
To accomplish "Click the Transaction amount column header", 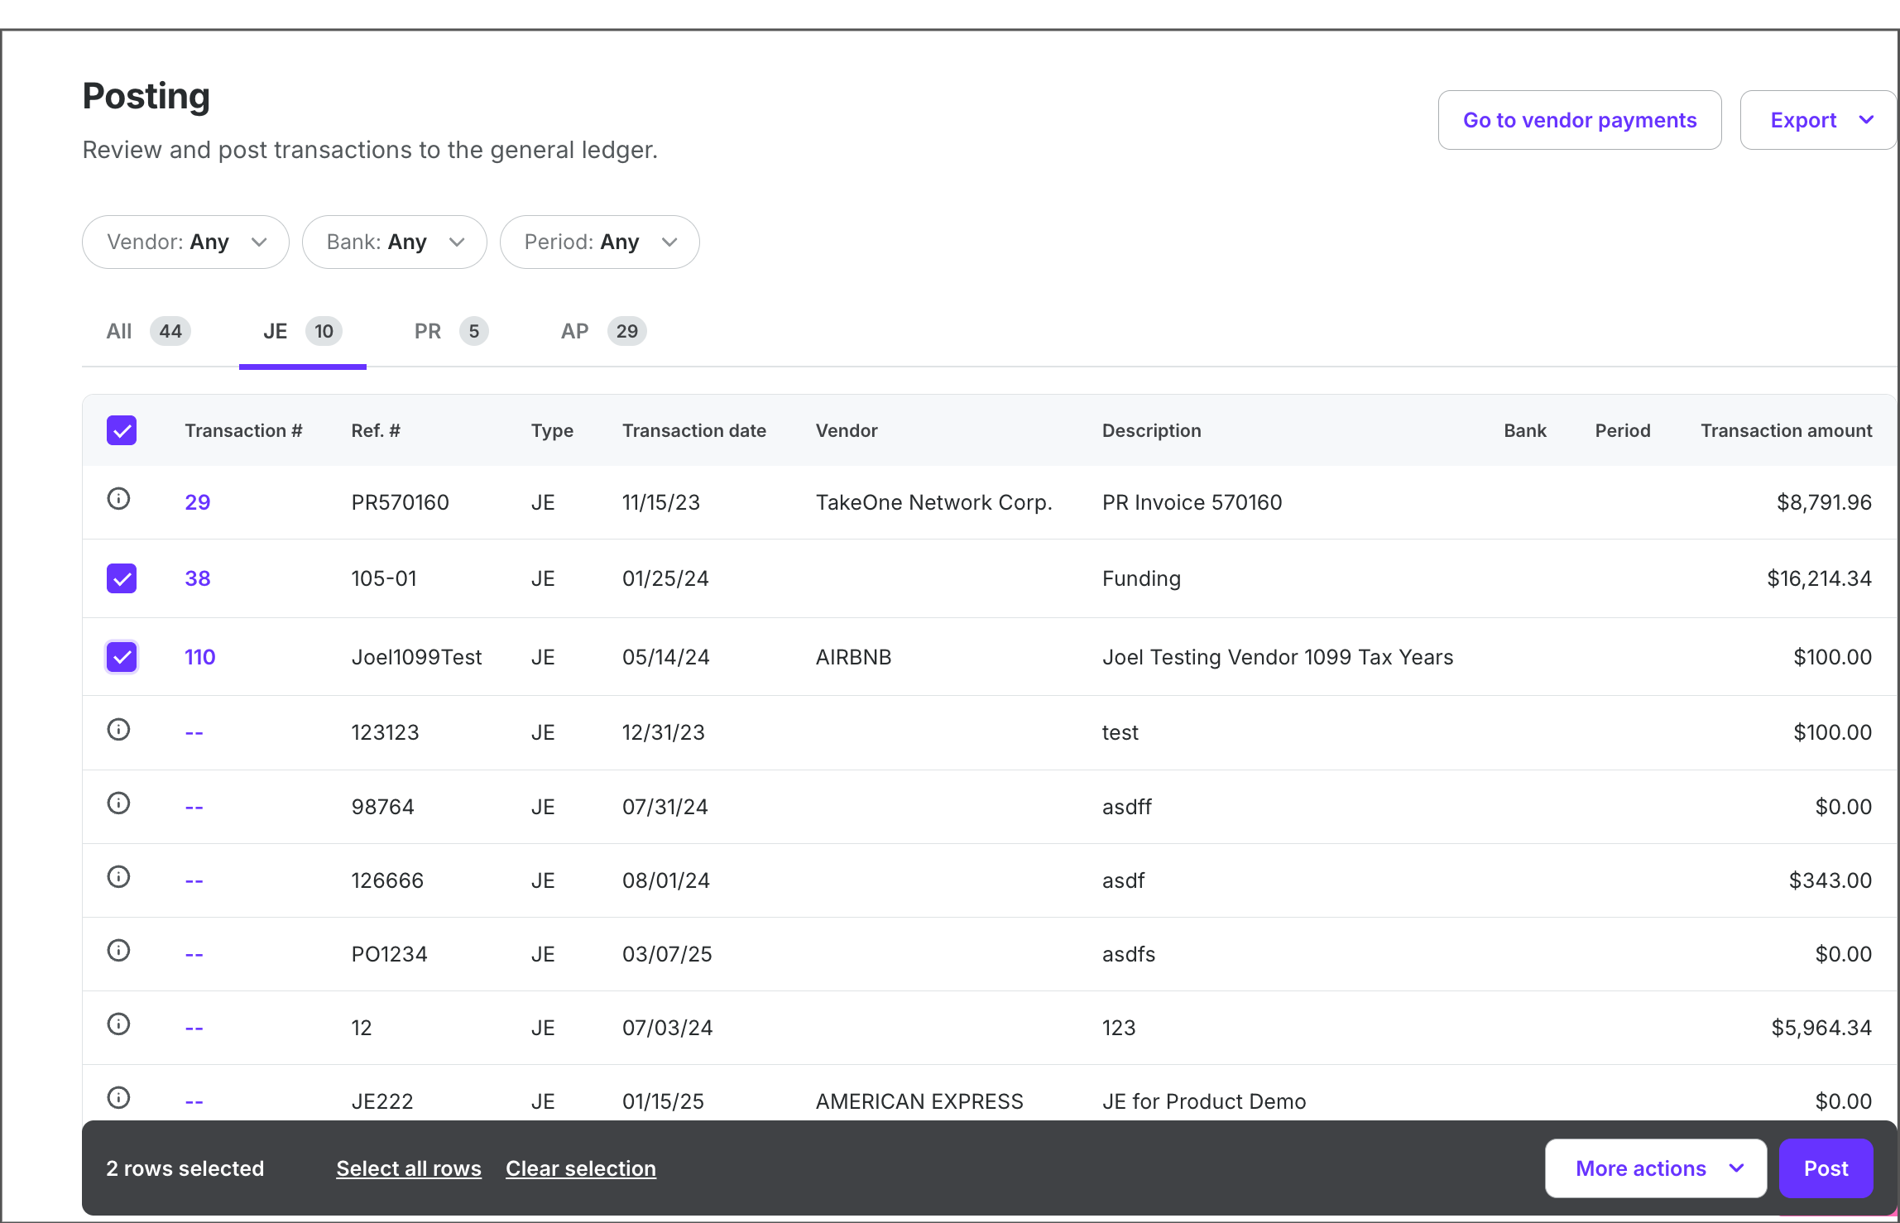I will 1786,430.
